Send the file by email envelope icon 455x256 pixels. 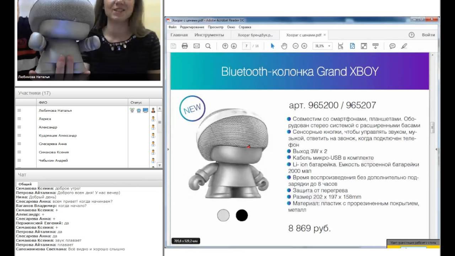pos(197,46)
